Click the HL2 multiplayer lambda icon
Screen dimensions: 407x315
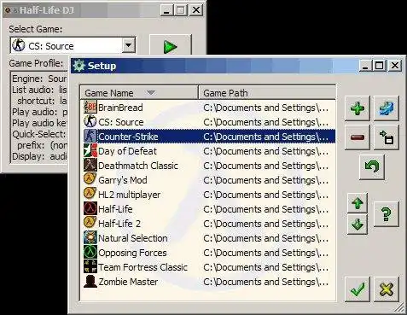pyautogui.click(x=90, y=194)
